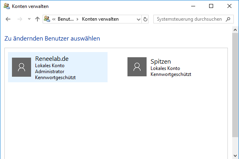Select the Spitzen account name
239x159 pixels.
tap(161, 62)
